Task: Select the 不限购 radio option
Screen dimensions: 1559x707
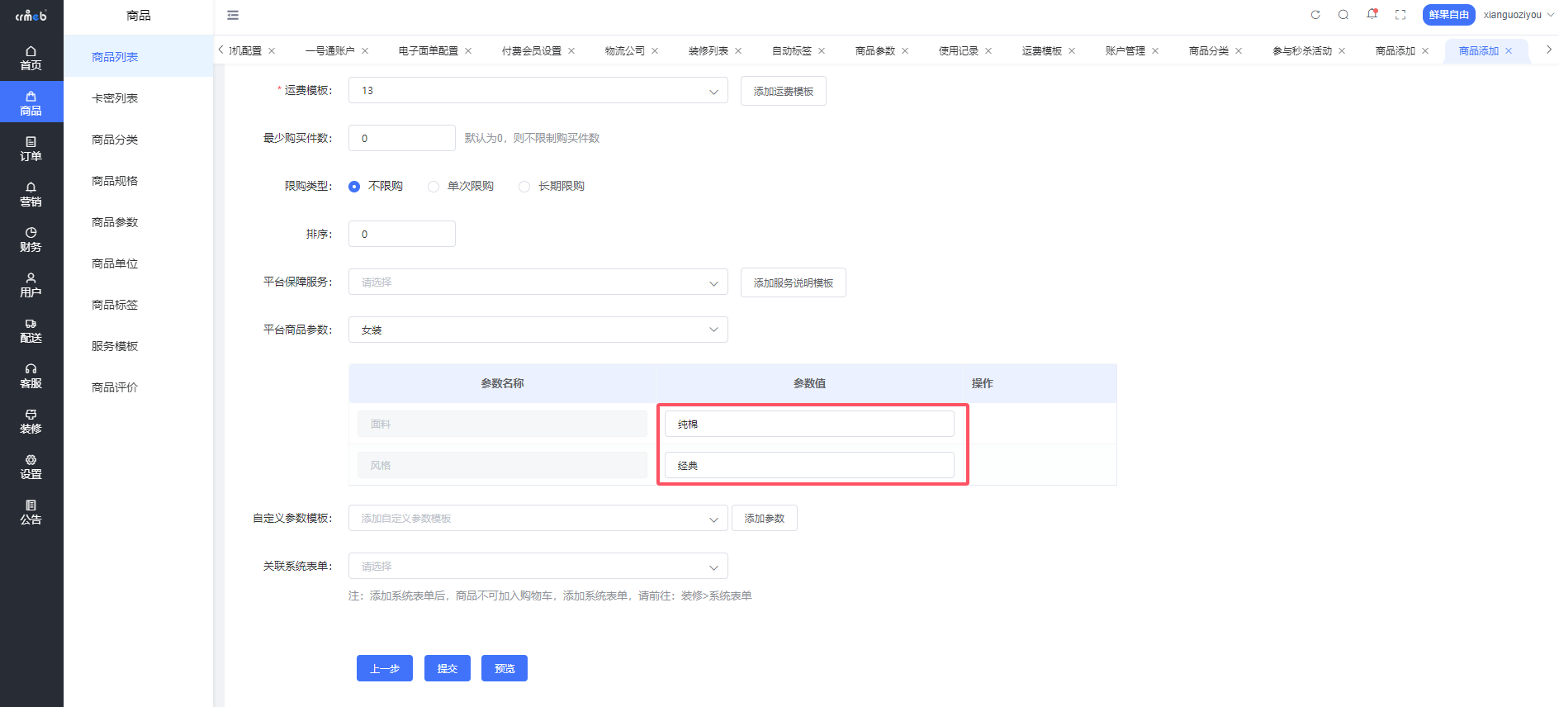Action: [x=354, y=187]
